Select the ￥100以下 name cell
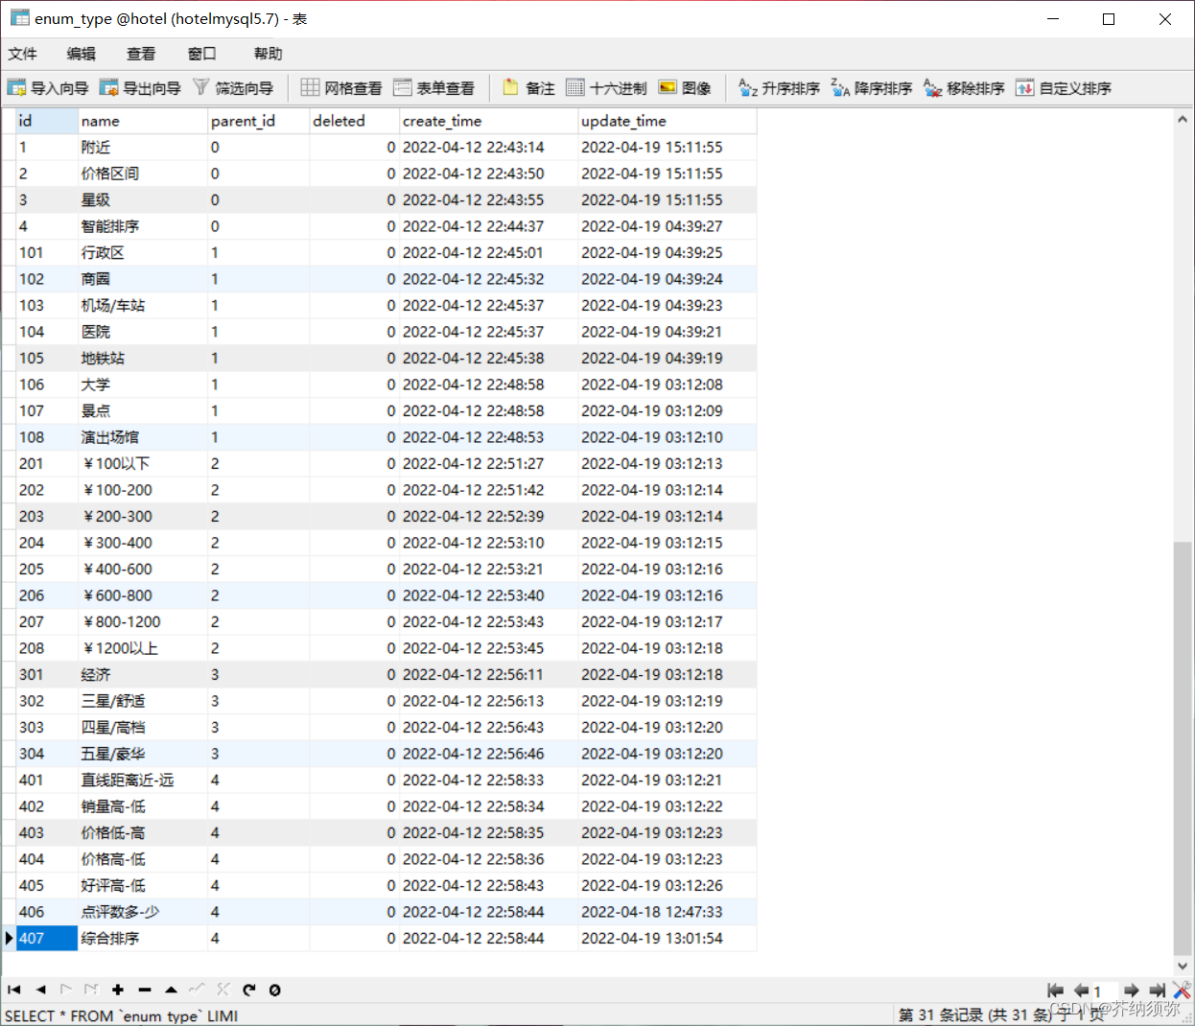Viewport: 1195px width, 1026px height. [143, 463]
